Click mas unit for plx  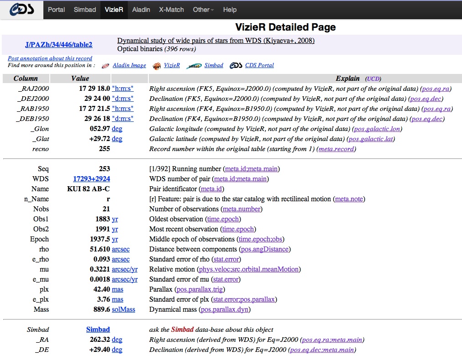pyautogui.click(x=118, y=289)
